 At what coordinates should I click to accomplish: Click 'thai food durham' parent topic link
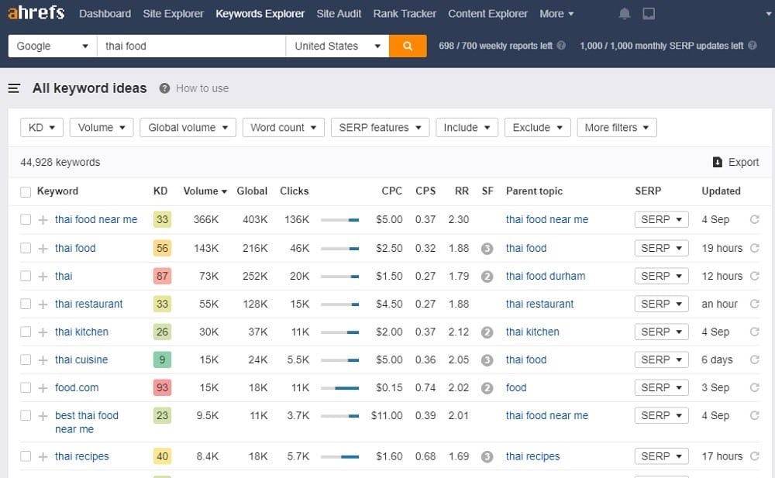point(545,277)
